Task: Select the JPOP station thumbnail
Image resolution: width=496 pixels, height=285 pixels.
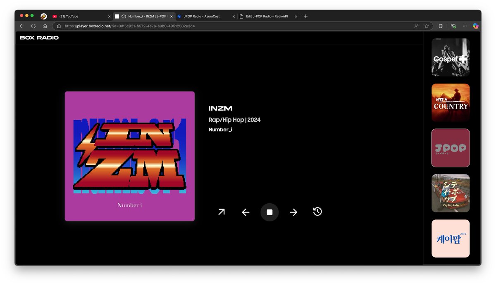Action: (x=451, y=148)
